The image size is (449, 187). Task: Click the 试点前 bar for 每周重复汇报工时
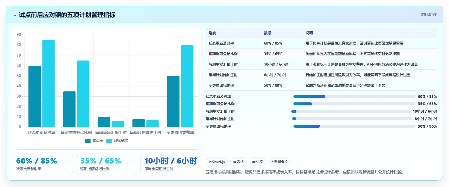tap(104, 122)
